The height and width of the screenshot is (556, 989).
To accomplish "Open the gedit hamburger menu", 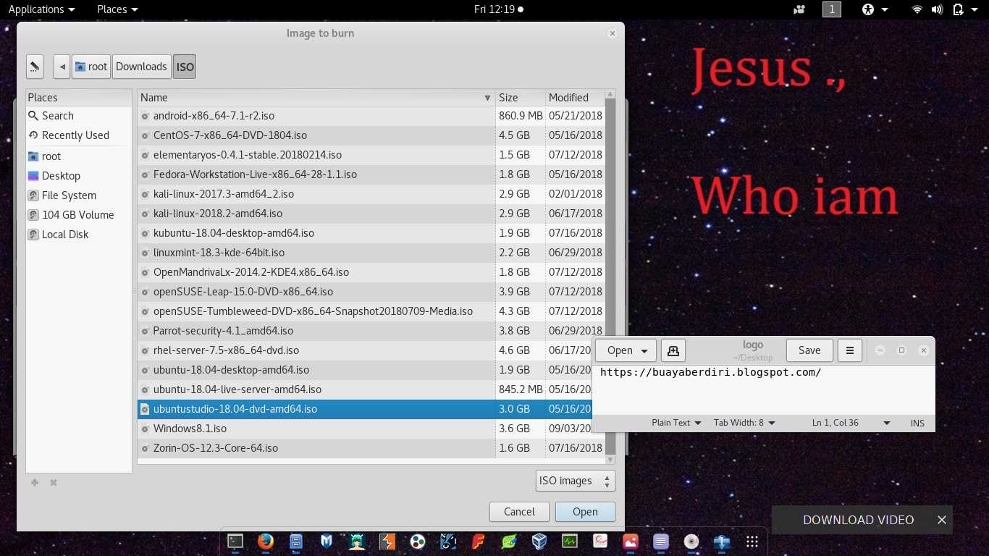I will [x=850, y=350].
